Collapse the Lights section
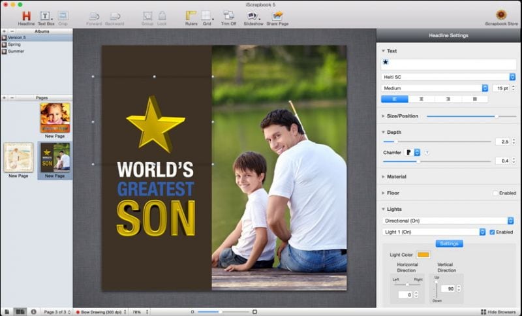 (x=383, y=209)
